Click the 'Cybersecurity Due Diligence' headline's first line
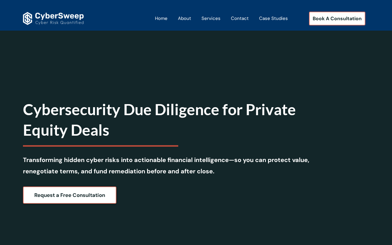392x245 pixels. pos(159,110)
